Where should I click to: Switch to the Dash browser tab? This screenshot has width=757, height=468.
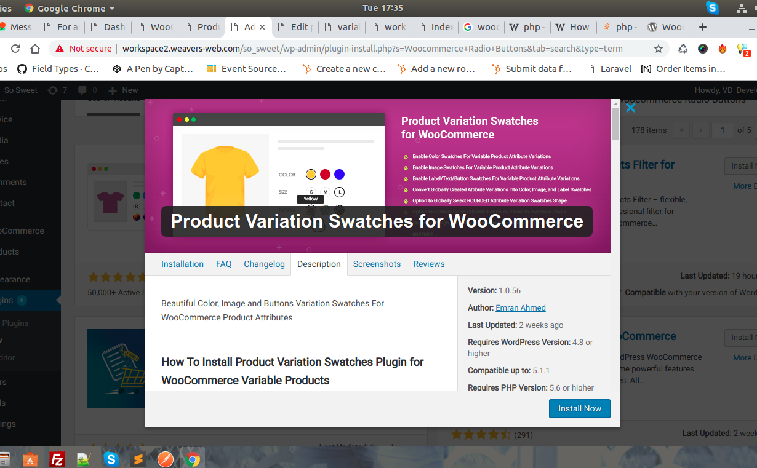(x=108, y=27)
